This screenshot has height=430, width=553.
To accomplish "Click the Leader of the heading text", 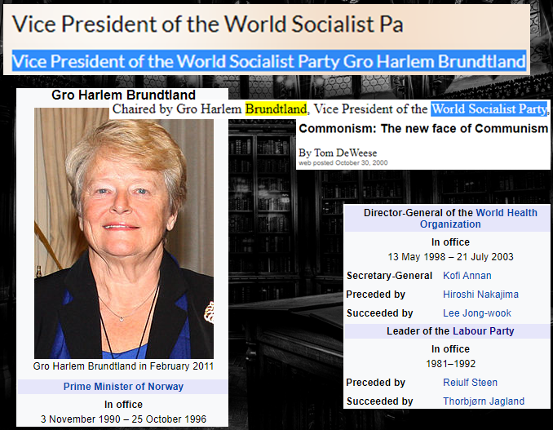I will 418,331.
